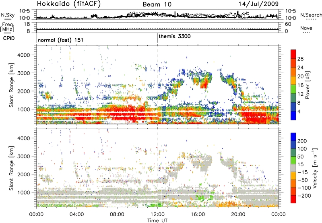This screenshot has width=322, height=223.
Task: Click the 'Time UT' axis label
Action: (x=157, y=221)
